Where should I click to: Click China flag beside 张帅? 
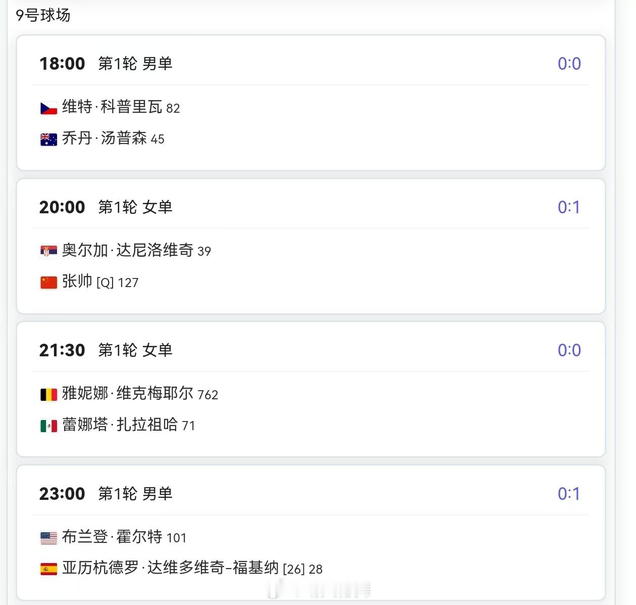(x=49, y=283)
